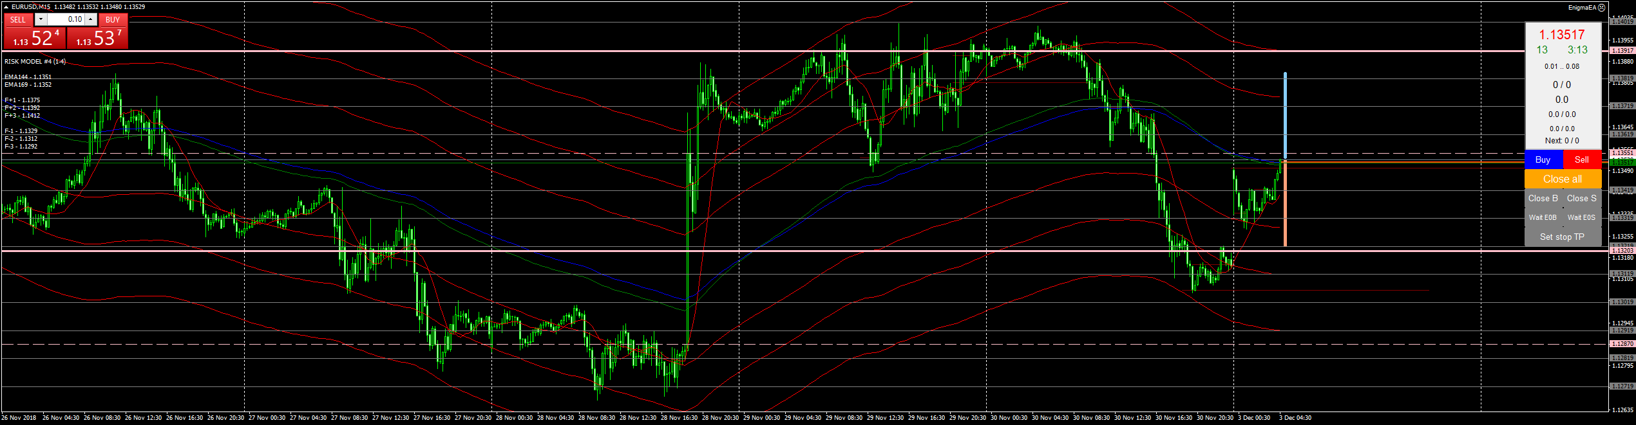This screenshot has height=425, width=1636.
Task: Click the Close S button
Action: point(1582,198)
